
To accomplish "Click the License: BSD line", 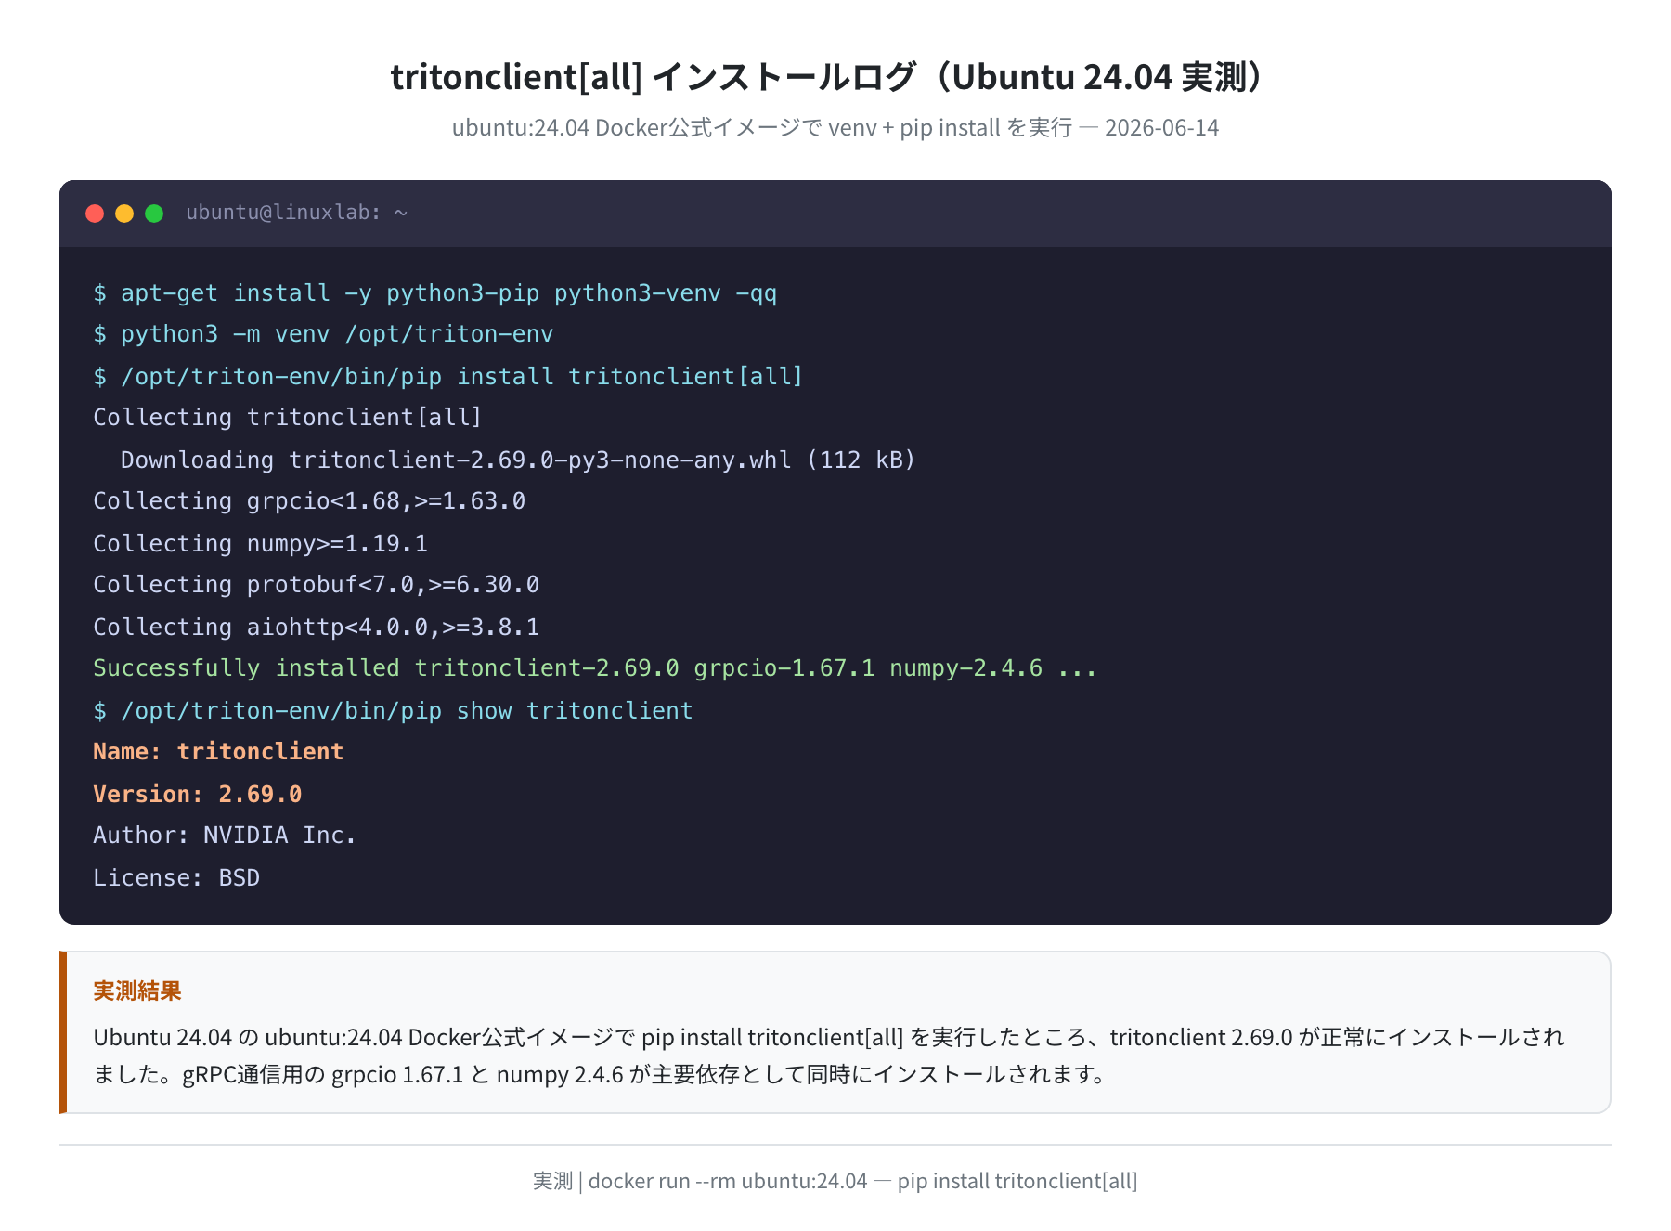I will tap(176, 877).
